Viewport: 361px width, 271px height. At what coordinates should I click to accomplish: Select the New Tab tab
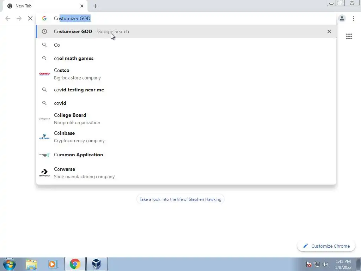[x=45, y=6]
